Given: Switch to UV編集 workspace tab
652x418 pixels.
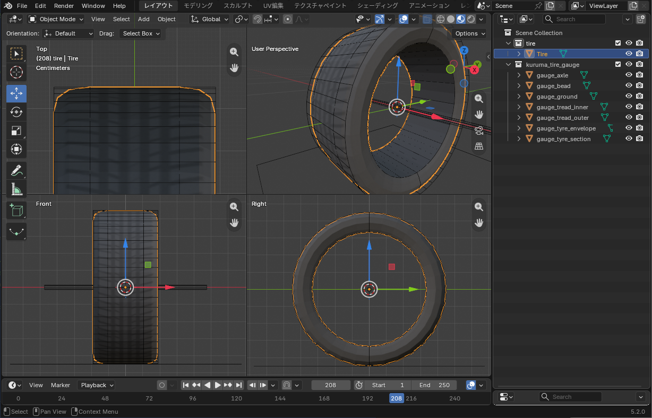Looking at the screenshot, I should point(273,6).
